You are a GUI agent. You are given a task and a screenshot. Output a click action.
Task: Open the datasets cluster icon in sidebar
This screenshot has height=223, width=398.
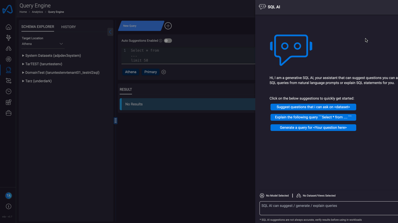(x=8, y=49)
